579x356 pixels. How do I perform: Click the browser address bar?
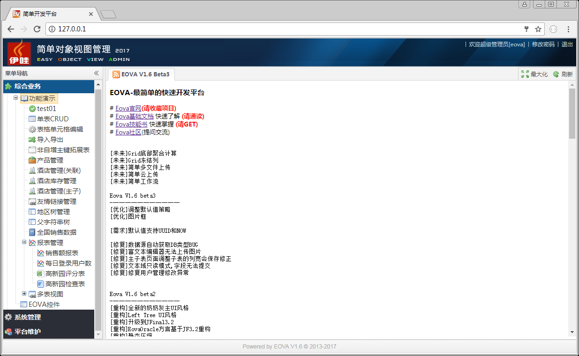pos(281,29)
